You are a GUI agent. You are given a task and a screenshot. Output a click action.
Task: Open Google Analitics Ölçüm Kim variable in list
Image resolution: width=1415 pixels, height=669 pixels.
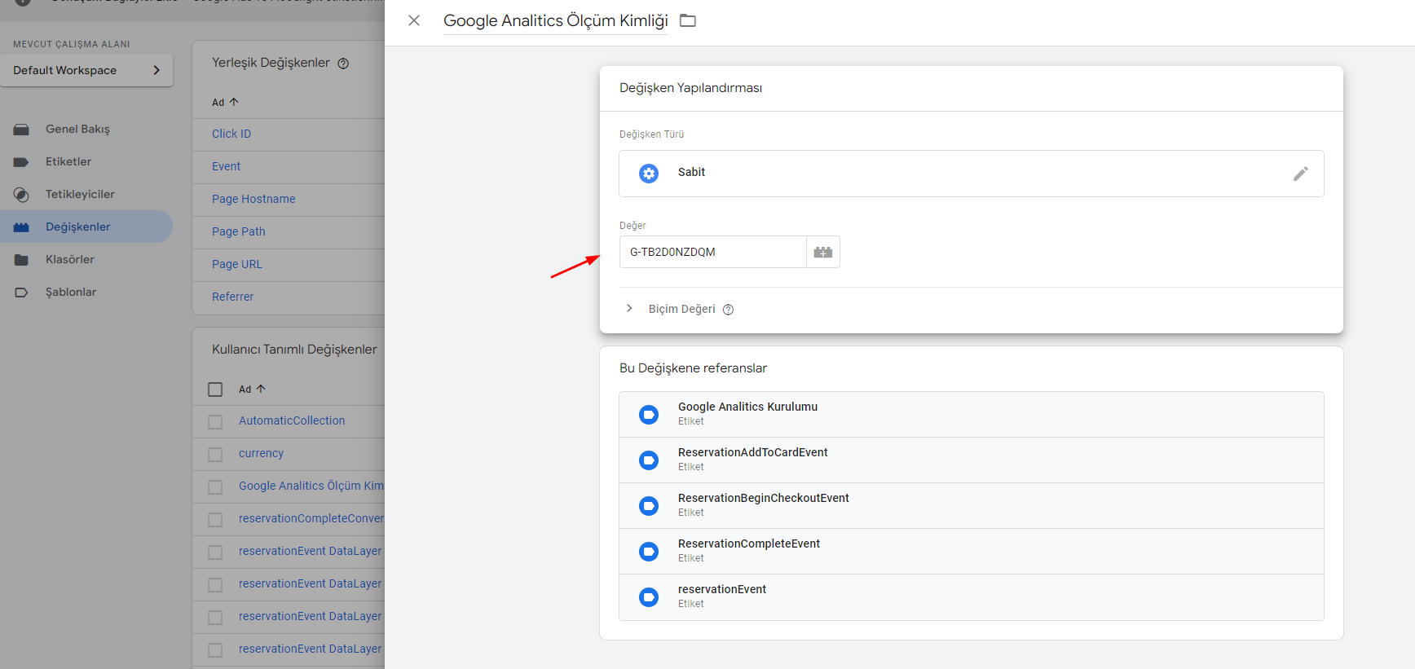(x=311, y=486)
